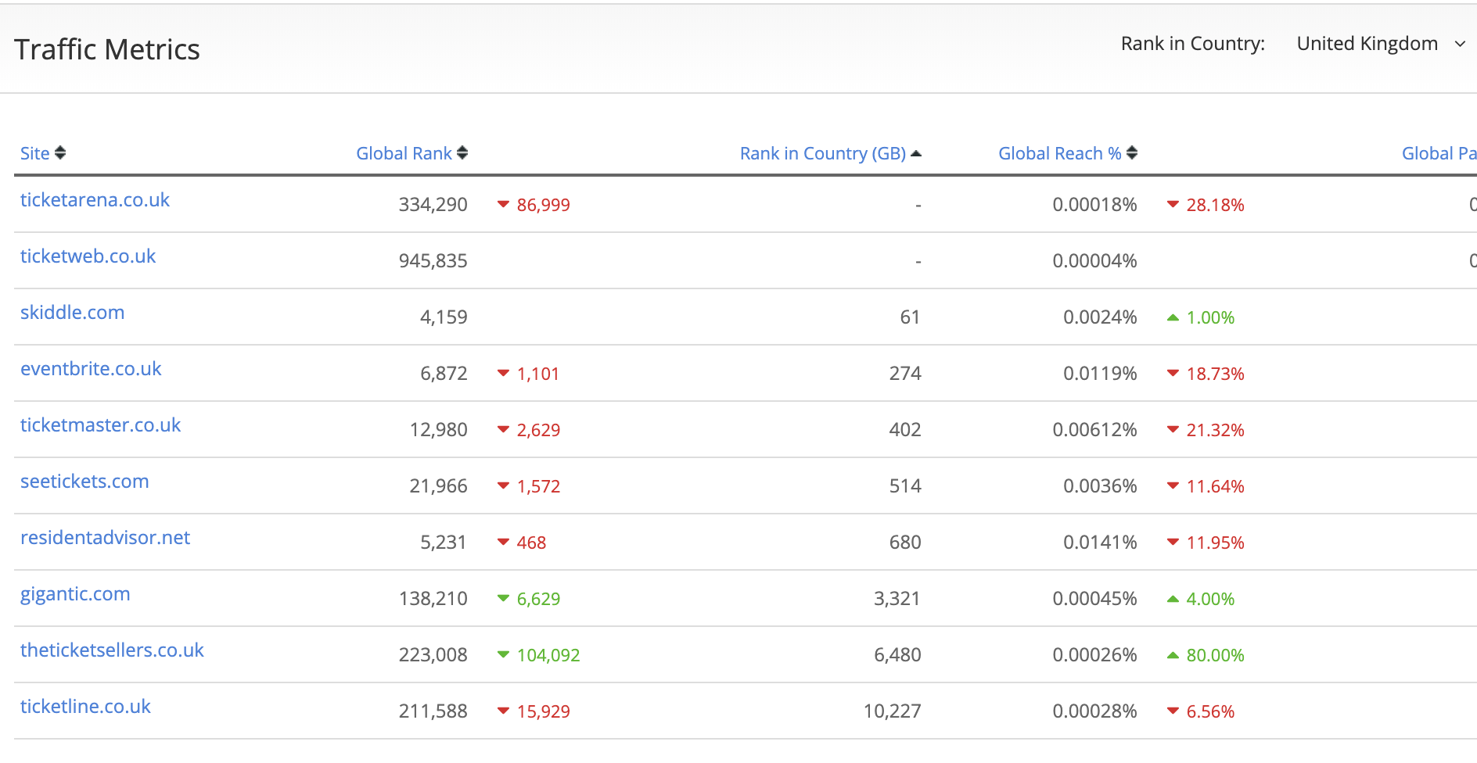Image resolution: width=1477 pixels, height=763 pixels.
Task: Open the United Kingdom country dropdown
Action: (1367, 44)
